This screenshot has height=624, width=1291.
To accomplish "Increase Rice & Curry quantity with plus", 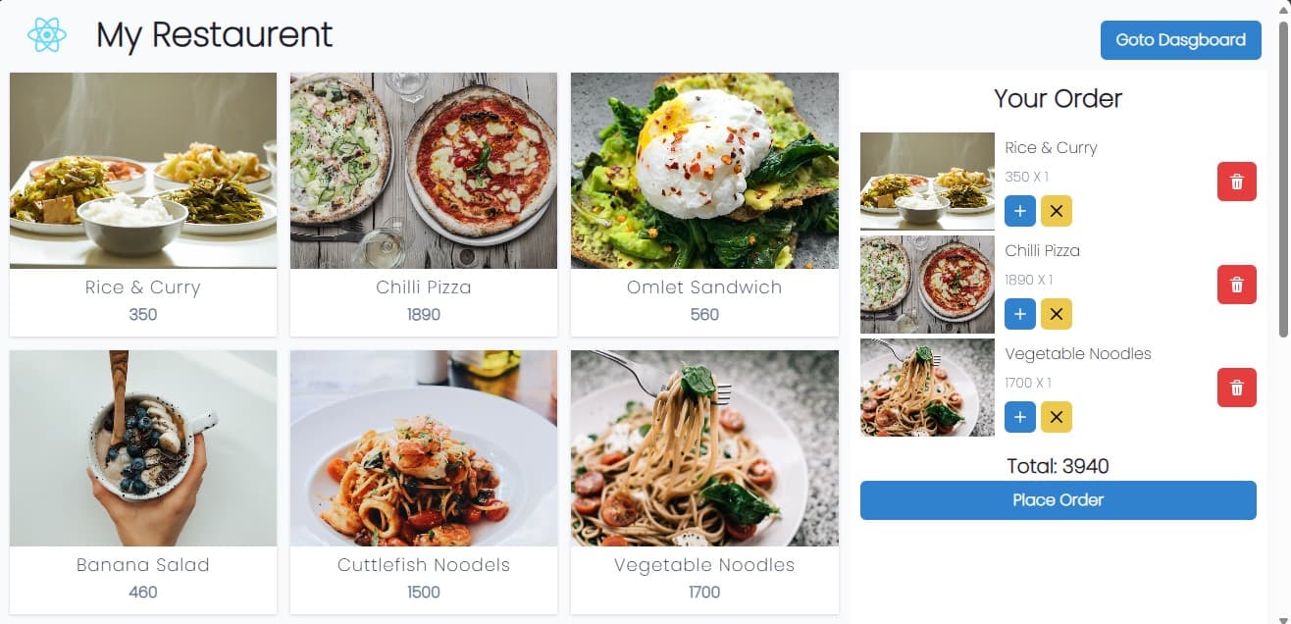I will (x=1020, y=211).
